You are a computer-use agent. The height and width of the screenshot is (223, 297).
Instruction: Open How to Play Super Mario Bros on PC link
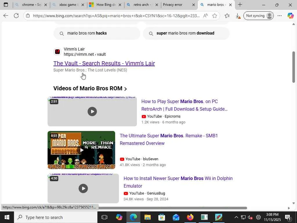pos(184,105)
